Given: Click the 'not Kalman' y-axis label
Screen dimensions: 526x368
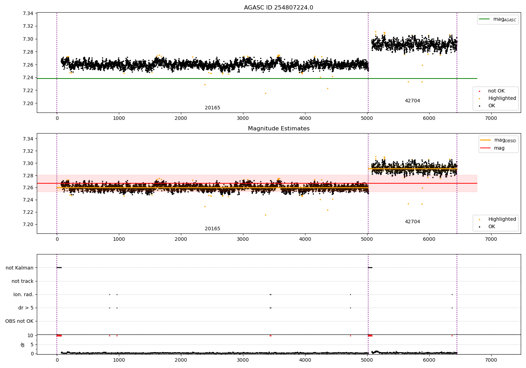Looking at the screenshot, I should pyautogui.click(x=20, y=268).
